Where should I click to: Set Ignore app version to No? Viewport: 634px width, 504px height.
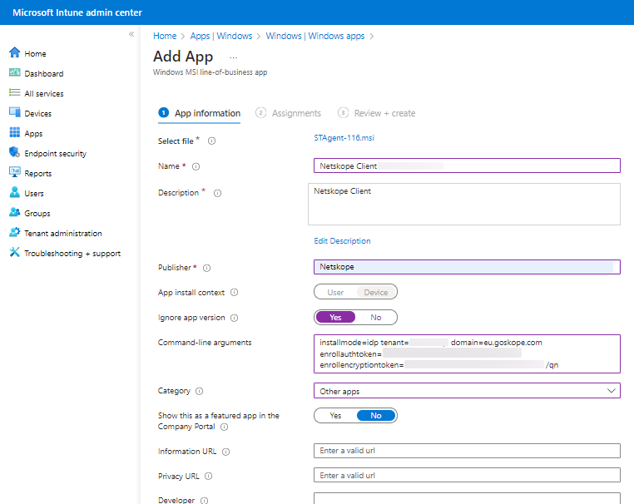click(375, 318)
